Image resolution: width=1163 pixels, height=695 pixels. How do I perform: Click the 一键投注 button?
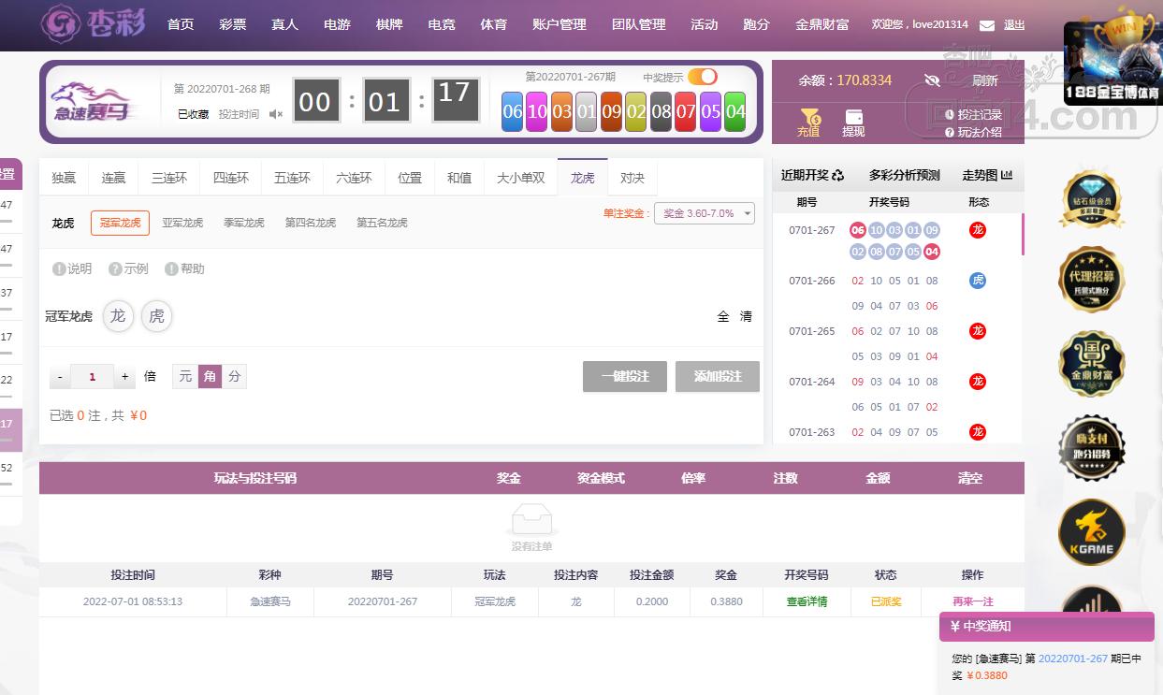click(x=625, y=376)
